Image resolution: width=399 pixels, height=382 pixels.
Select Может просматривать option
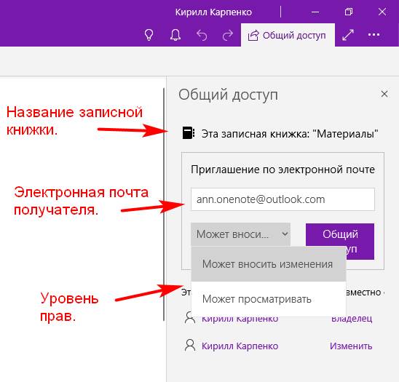coord(269,299)
